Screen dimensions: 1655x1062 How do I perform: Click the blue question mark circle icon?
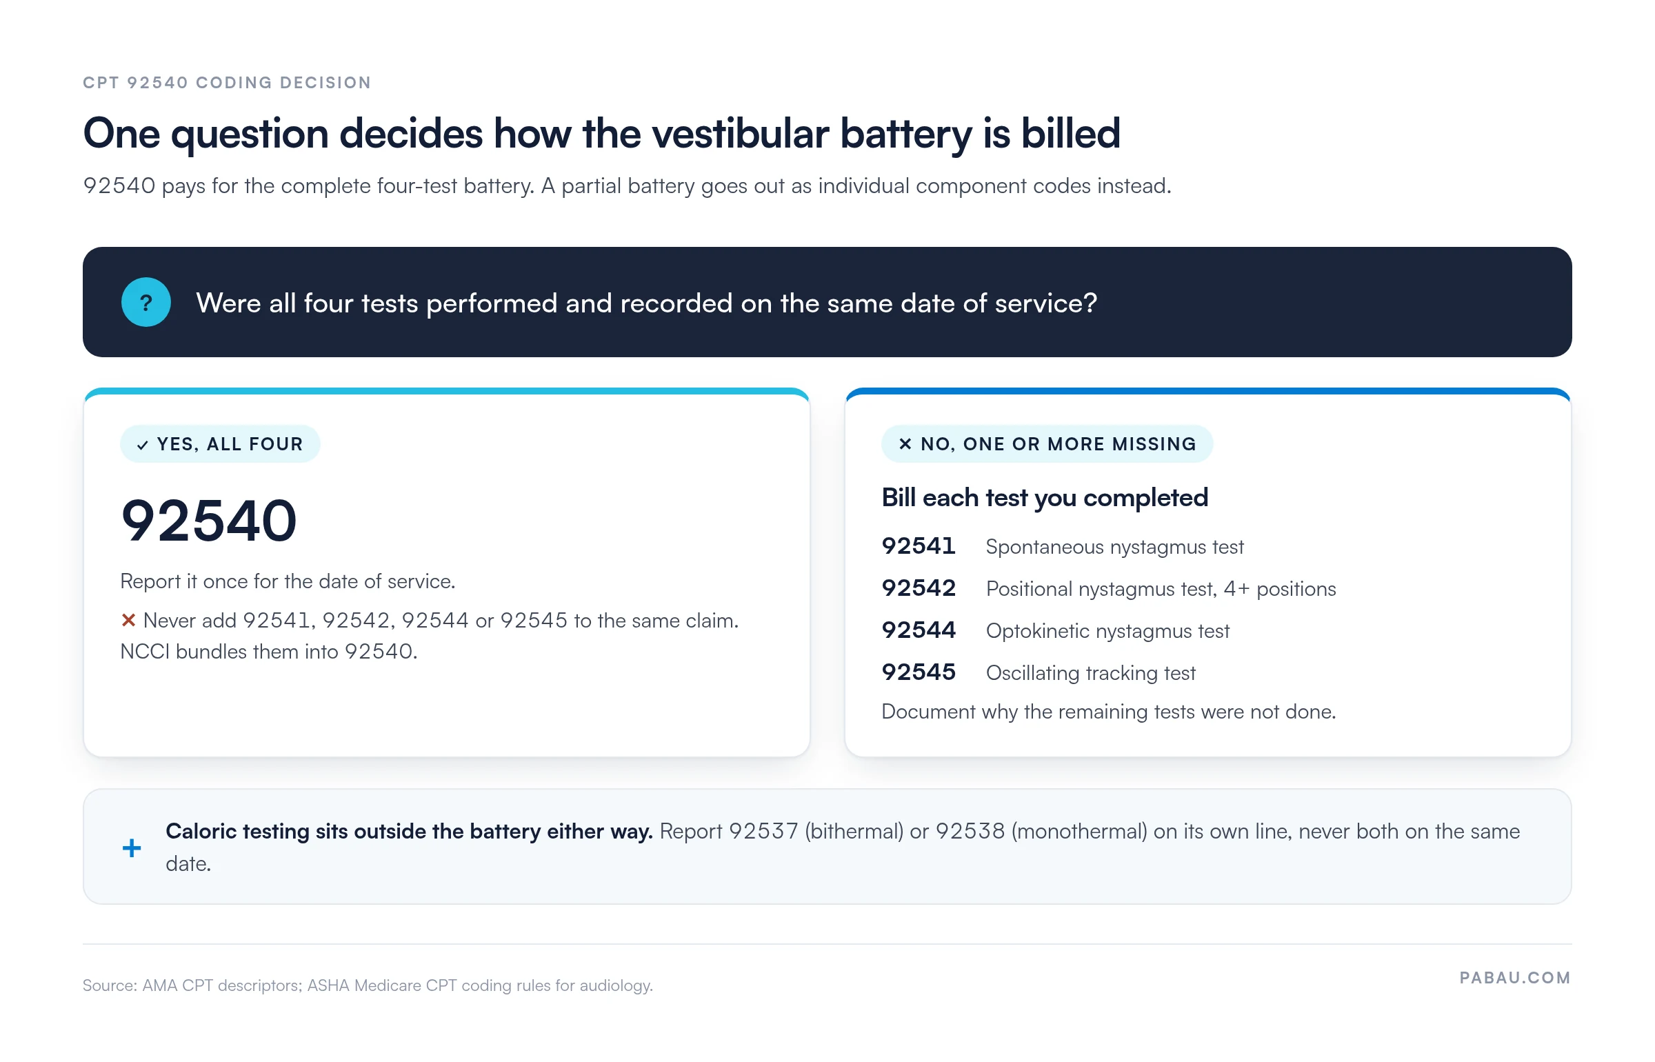146,302
